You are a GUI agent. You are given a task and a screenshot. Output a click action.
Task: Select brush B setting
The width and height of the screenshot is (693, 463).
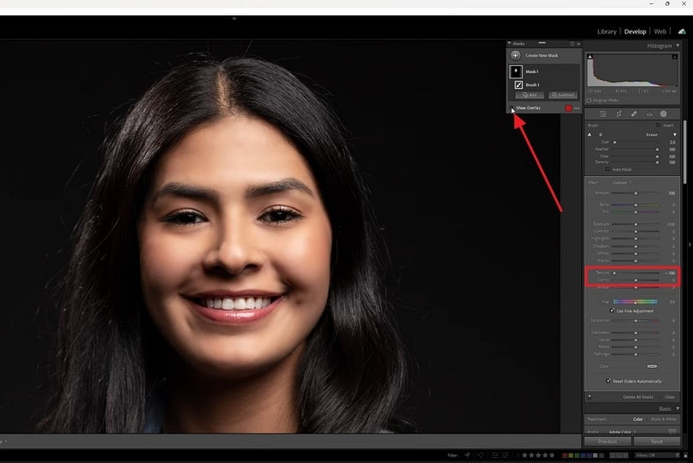[x=600, y=134]
